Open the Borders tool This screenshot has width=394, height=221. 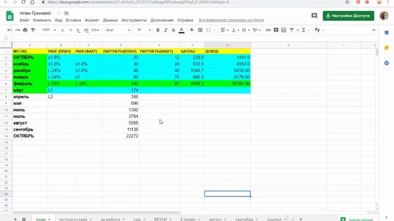click(200, 30)
